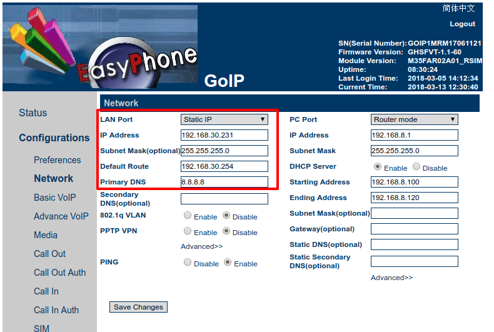Open the Media configuration page

click(x=46, y=235)
